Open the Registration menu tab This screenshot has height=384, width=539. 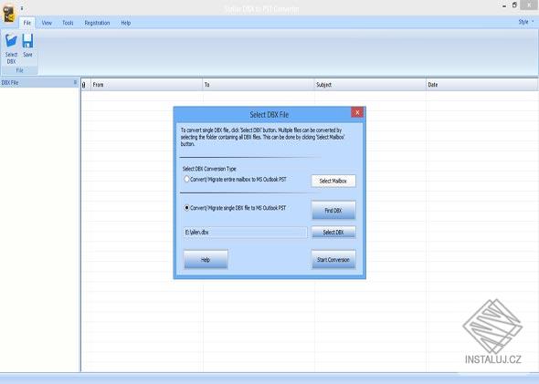tap(97, 23)
